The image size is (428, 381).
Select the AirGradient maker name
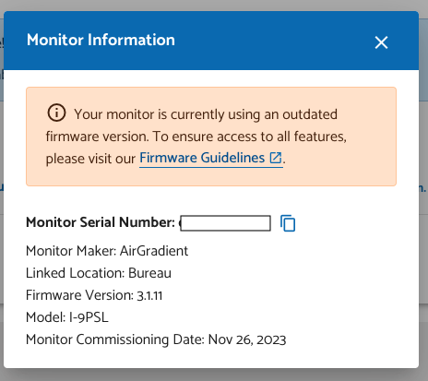pyautogui.click(x=154, y=251)
